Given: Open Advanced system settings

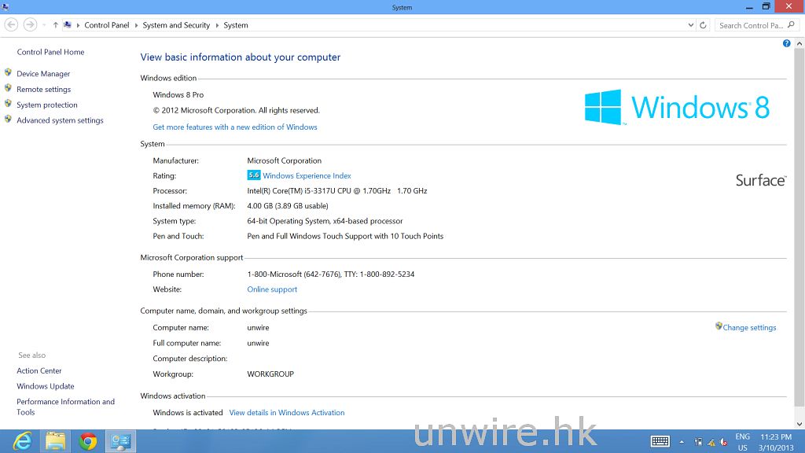Looking at the screenshot, I should (x=60, y=120).
